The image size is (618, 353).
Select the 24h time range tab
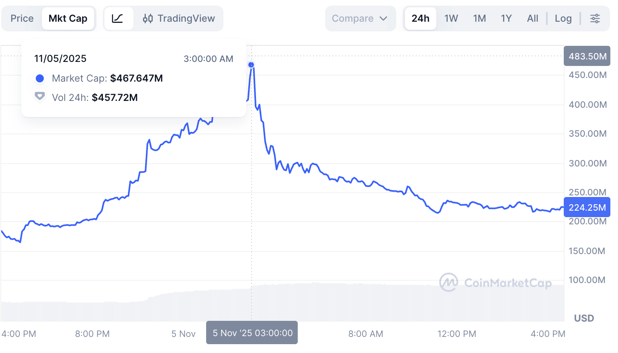point(420,18)
